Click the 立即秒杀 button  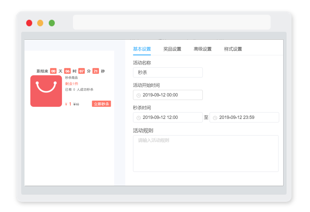[x=101, y=104]
